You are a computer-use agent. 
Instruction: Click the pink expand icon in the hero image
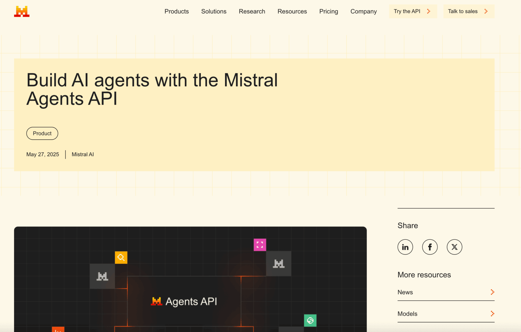(x=260, y=245)
